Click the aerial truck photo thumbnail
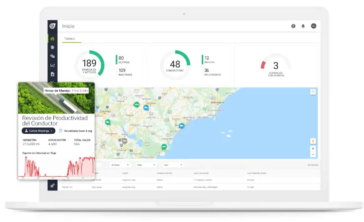The height and width of the screenshot is (222, 364). pos(56,98)
